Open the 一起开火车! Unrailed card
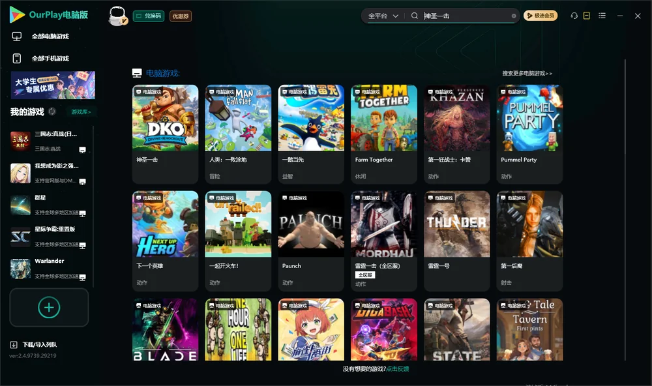Image resolution: width=652 pixels, height=386 pixels. 238,241
